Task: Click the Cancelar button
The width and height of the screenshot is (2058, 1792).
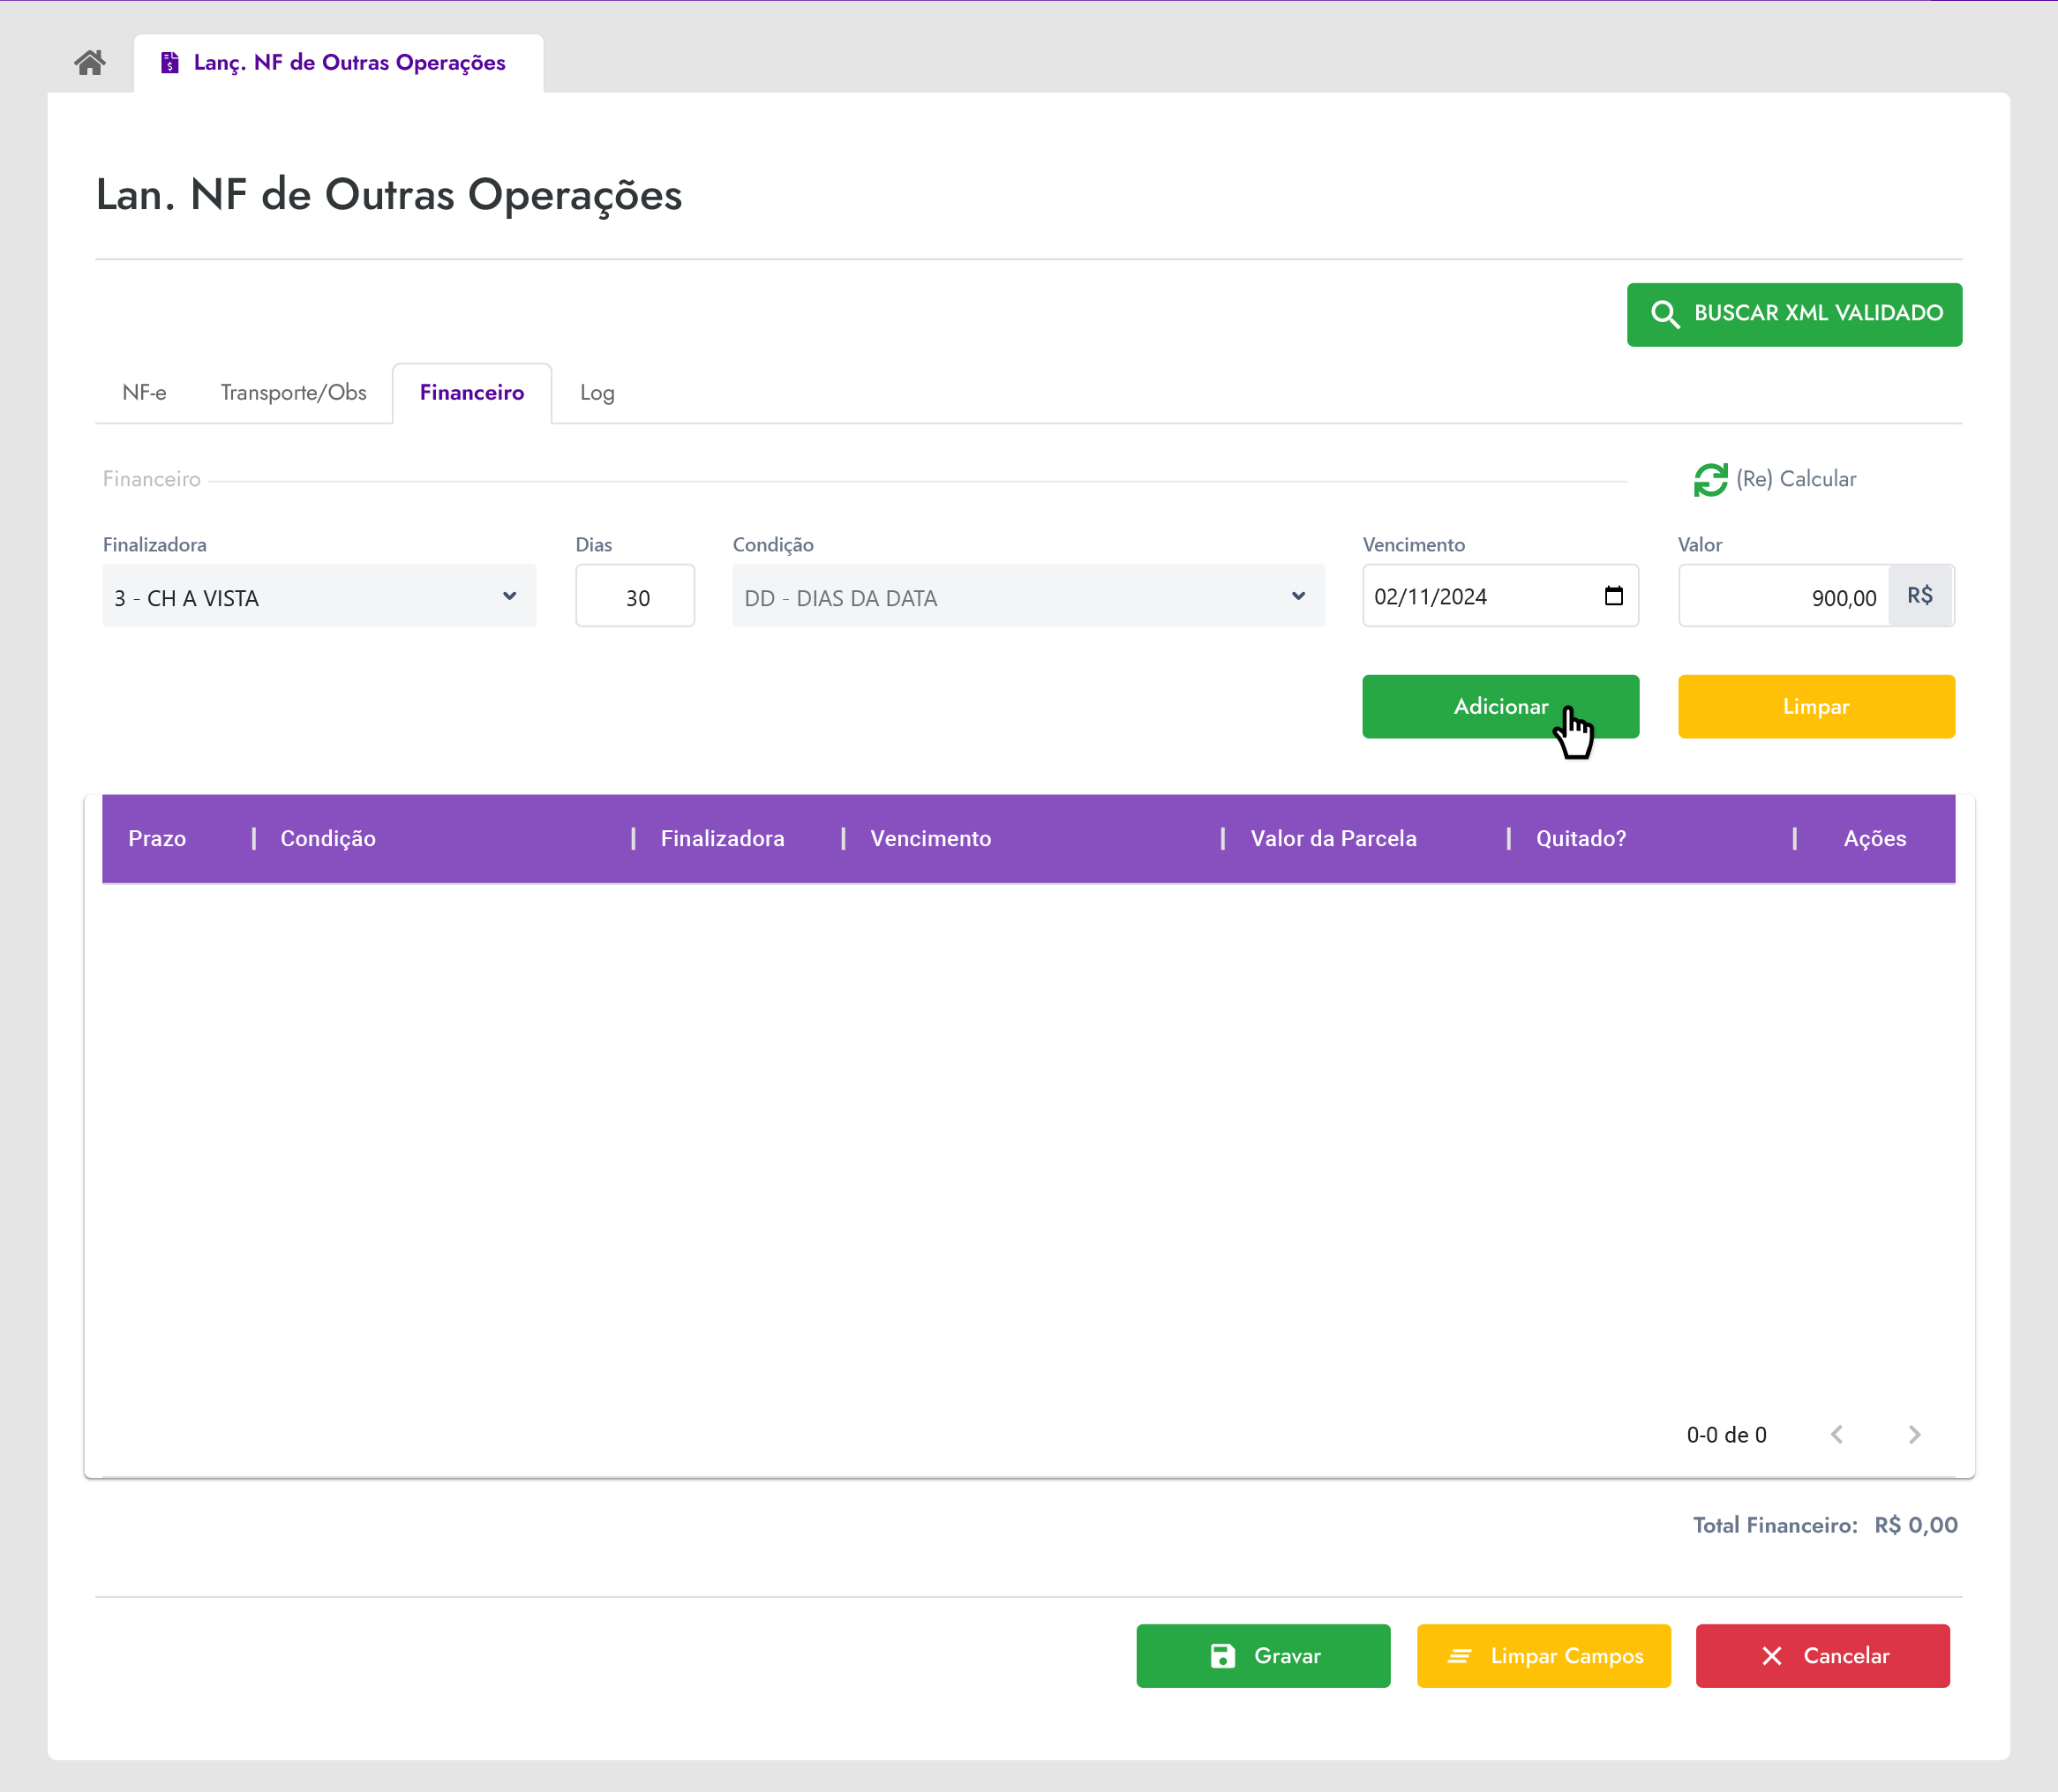Action: pyautogui.click(x=1822, y=1656)
